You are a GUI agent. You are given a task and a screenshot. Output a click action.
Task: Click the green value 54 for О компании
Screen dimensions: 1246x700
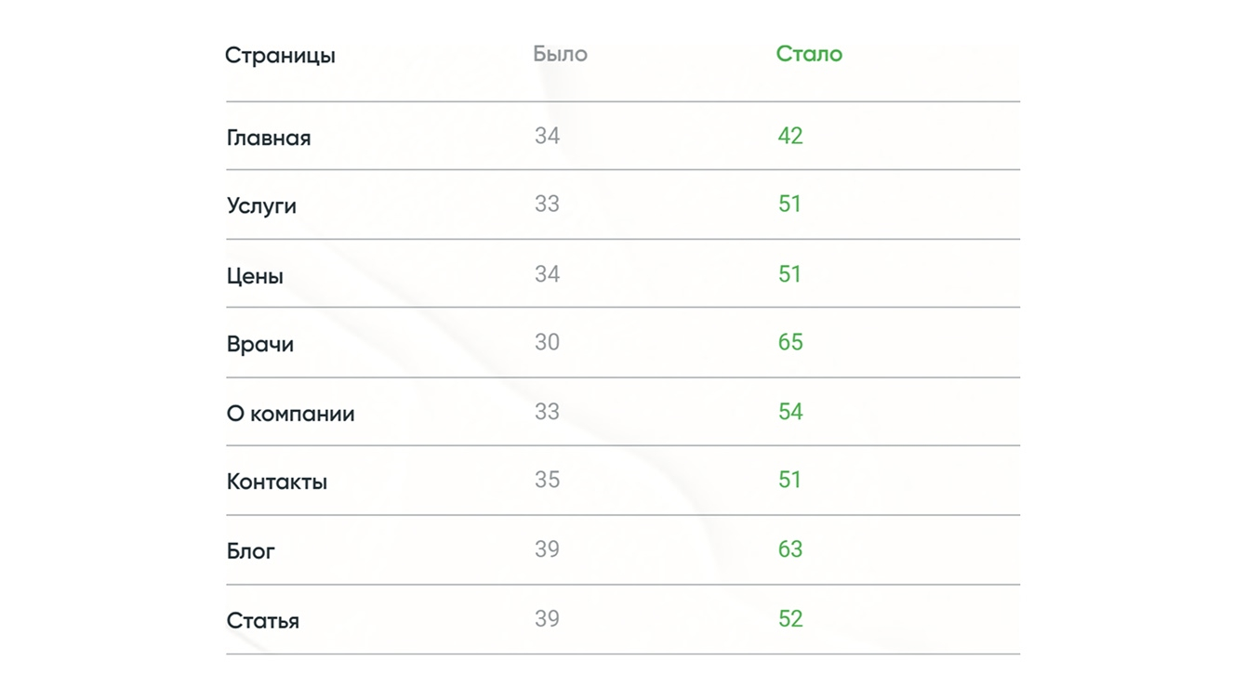(790, 412)
